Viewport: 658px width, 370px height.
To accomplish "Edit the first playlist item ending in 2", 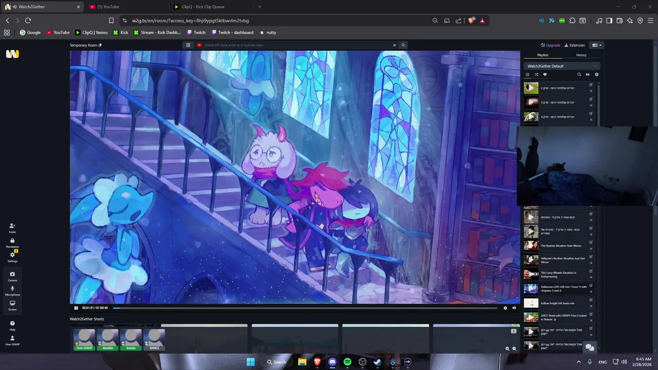I will tap(591, 85).
